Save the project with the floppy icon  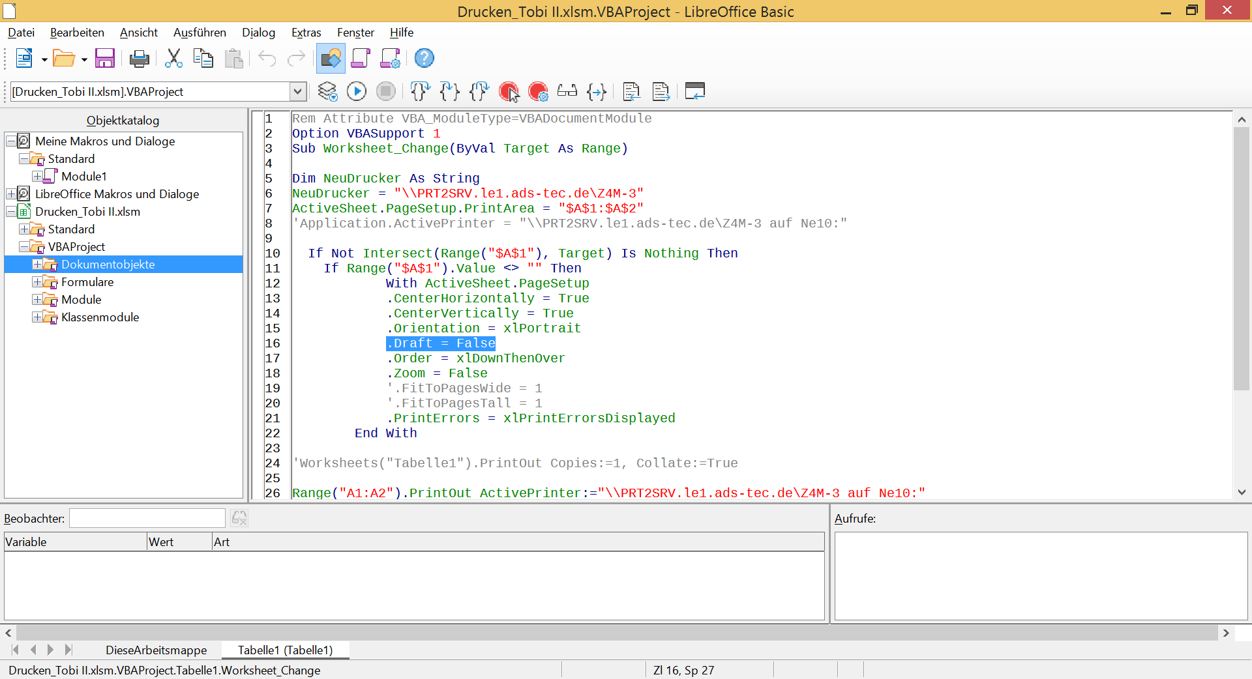pos(105,59)
